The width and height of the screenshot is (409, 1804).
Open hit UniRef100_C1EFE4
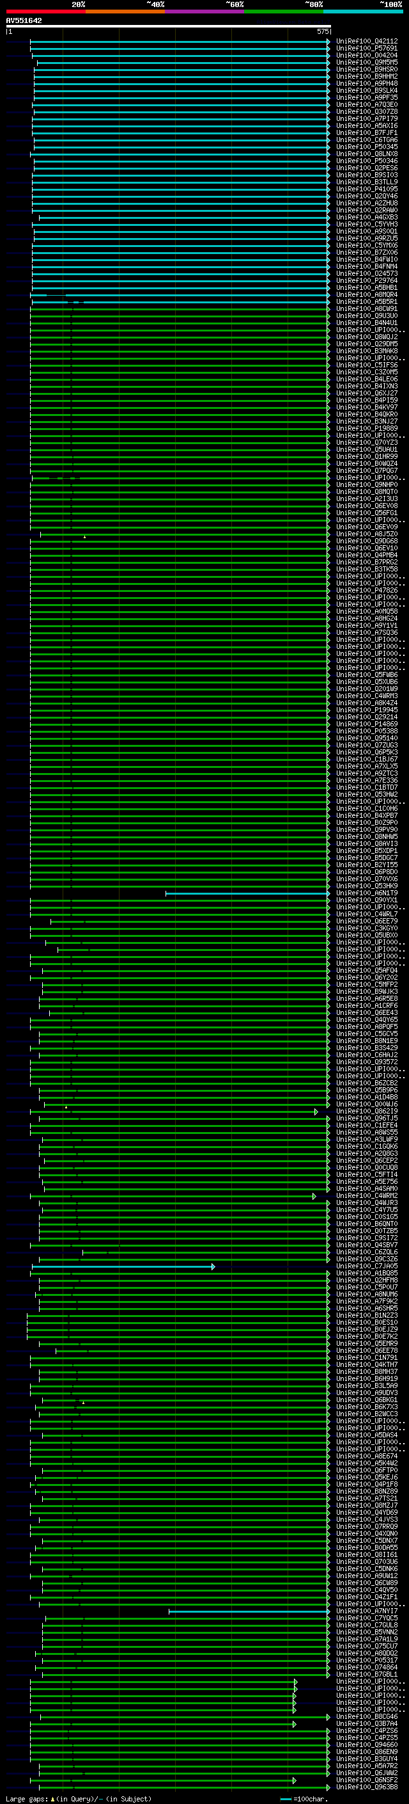(x=367, y=1126)
